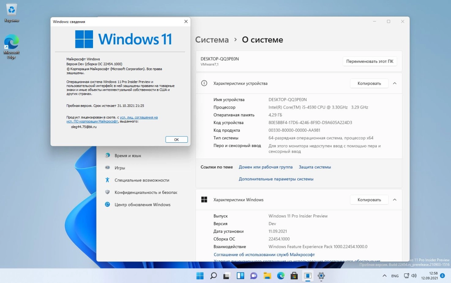
Task: Go back to Система in the breadcrumb
Action: (212, 40)
